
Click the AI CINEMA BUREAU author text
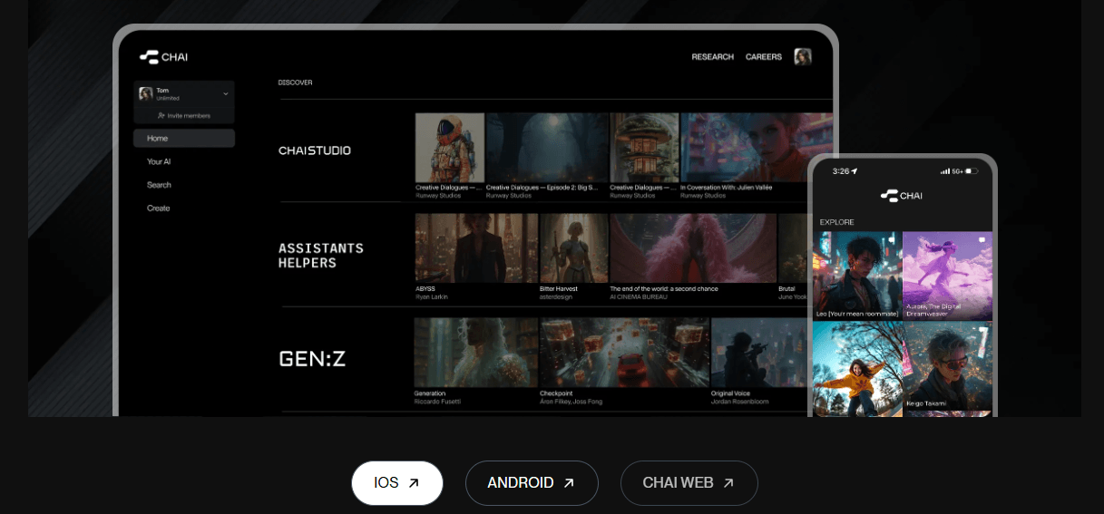(639, 296)
